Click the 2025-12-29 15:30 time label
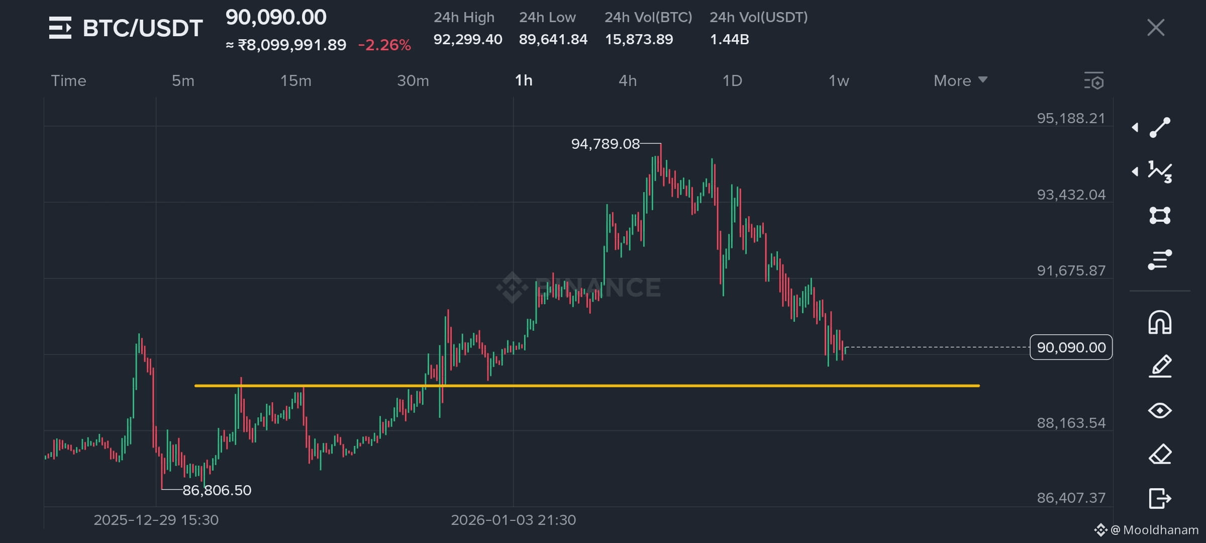1206x543 pixels. (x=156, y=520)
